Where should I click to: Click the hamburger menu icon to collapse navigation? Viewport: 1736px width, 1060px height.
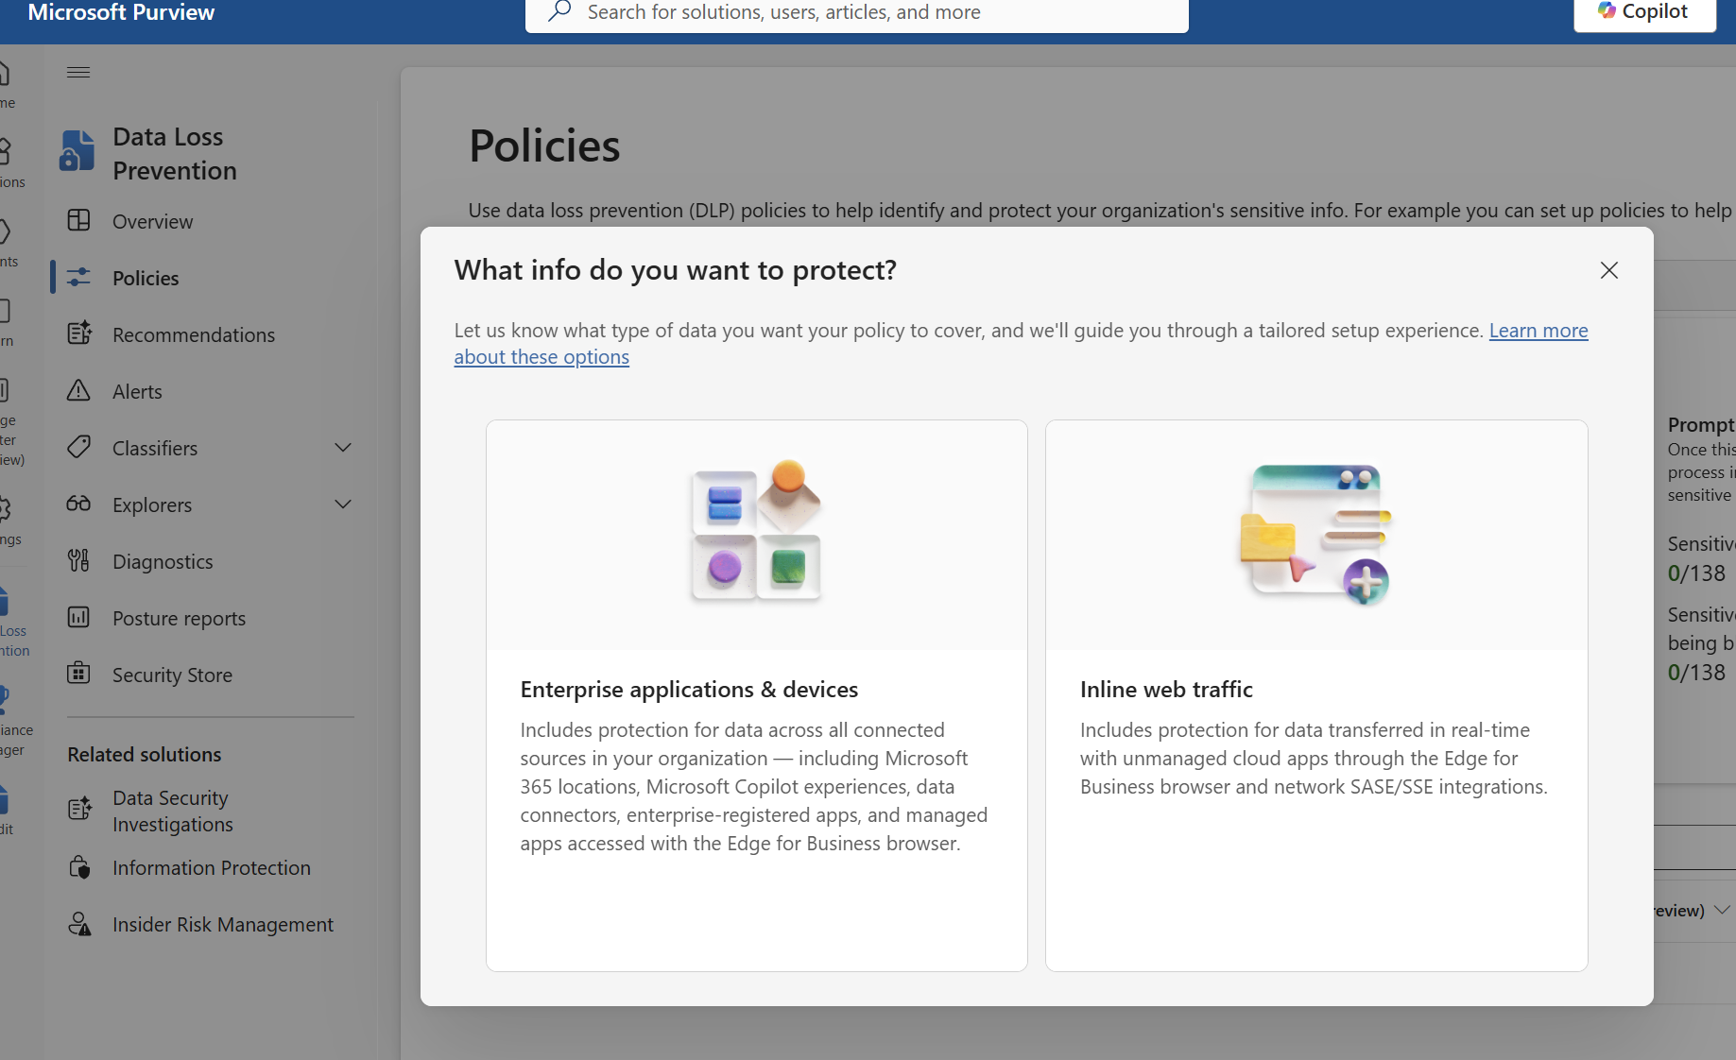(78, 73)
